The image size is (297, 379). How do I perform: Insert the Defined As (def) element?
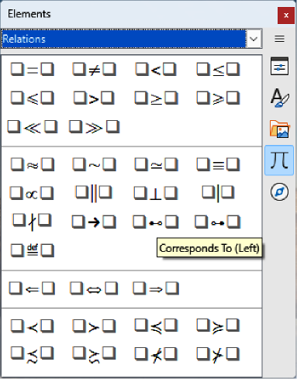[33, 250]
